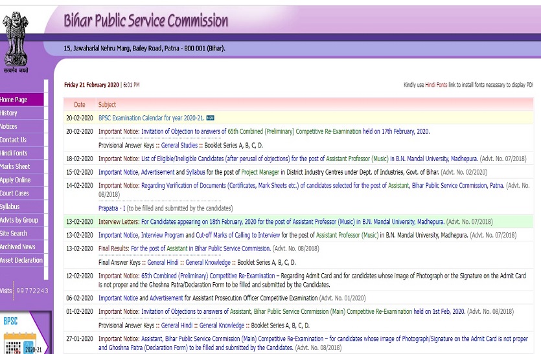541x354 pixels.
Task: Open General Studies provisional answer key
Action: [x=179, y=146]
